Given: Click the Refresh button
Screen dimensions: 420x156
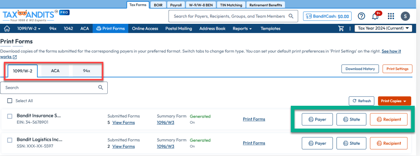Looking at the screenshot, I should tap(361, 101).
